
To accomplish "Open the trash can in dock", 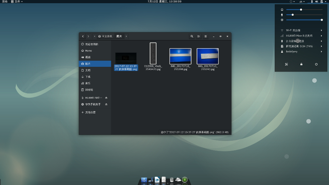I will pyautogui.click(x=172, y=180).
